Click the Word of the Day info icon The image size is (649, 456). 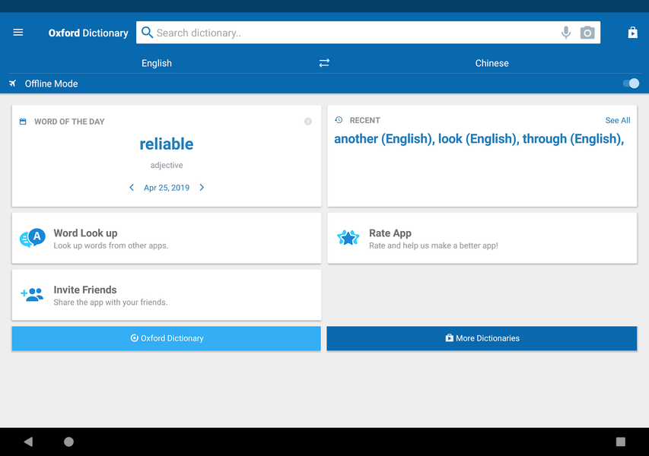pyautogui.click(x=308, y=122)
